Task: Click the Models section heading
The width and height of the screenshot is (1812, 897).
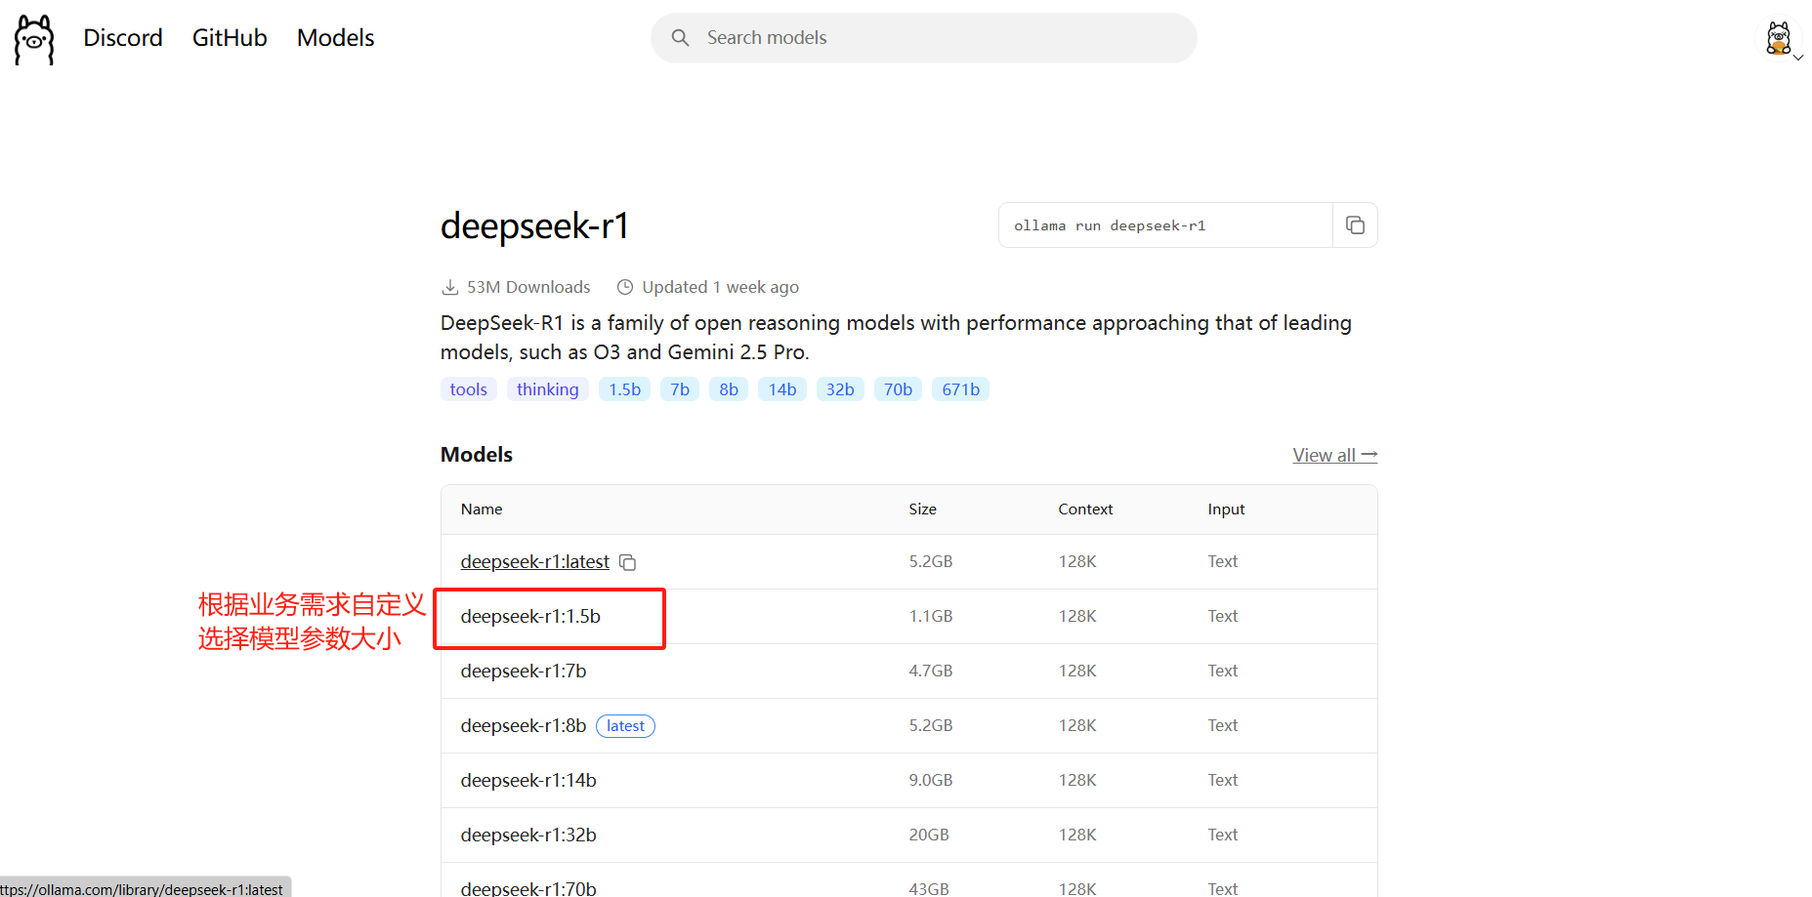Action: (x=477, y=455)
